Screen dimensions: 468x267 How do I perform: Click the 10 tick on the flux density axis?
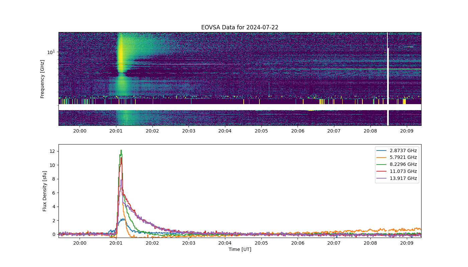click(x=52, y=165)
